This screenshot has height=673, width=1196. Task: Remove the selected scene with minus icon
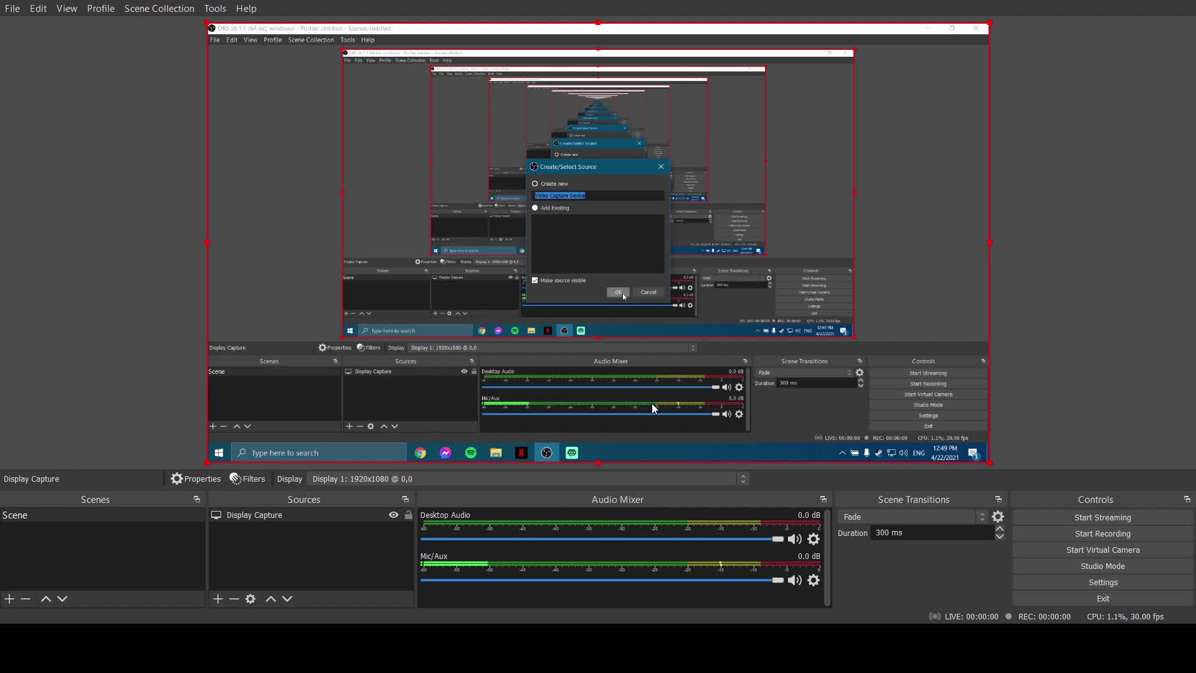26,599
